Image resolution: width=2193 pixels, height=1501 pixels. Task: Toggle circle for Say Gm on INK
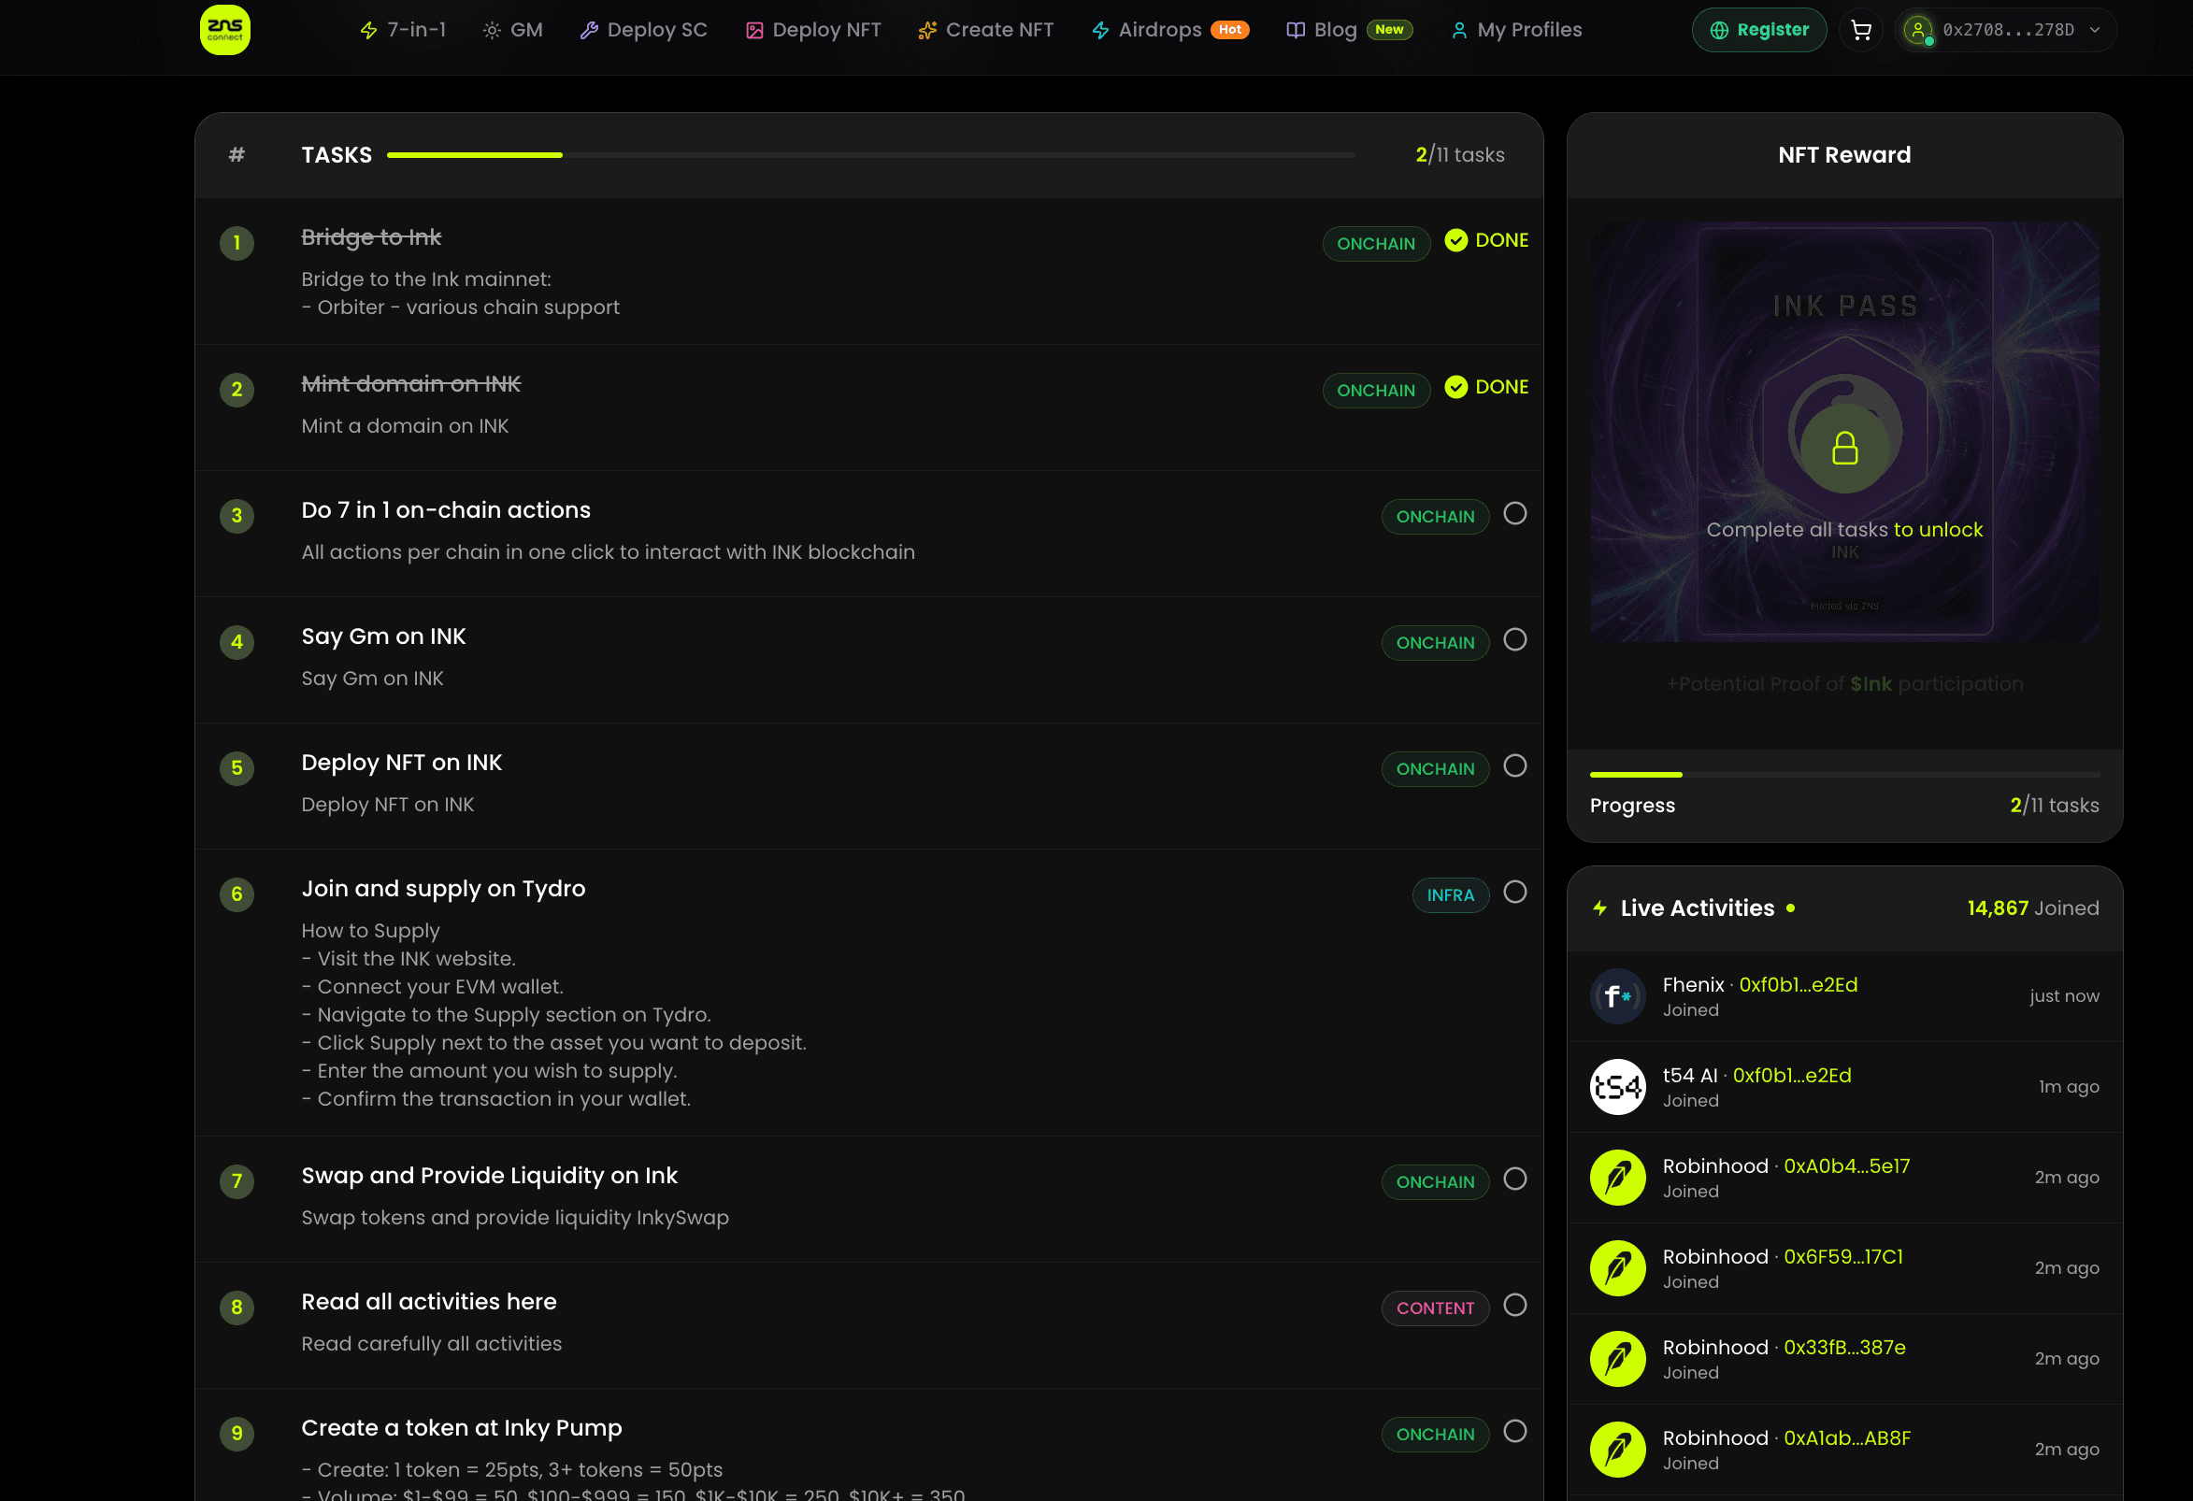pos(1514,639)
